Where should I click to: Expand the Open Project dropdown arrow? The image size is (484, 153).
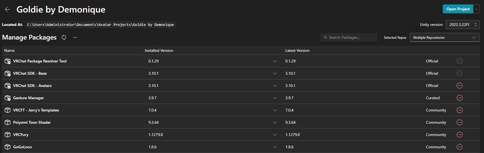tap(476, 9)
